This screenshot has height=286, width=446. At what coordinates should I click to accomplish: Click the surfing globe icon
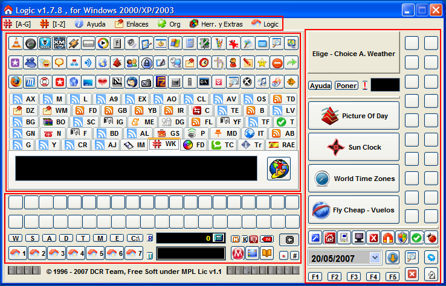[x=279, y=168]
